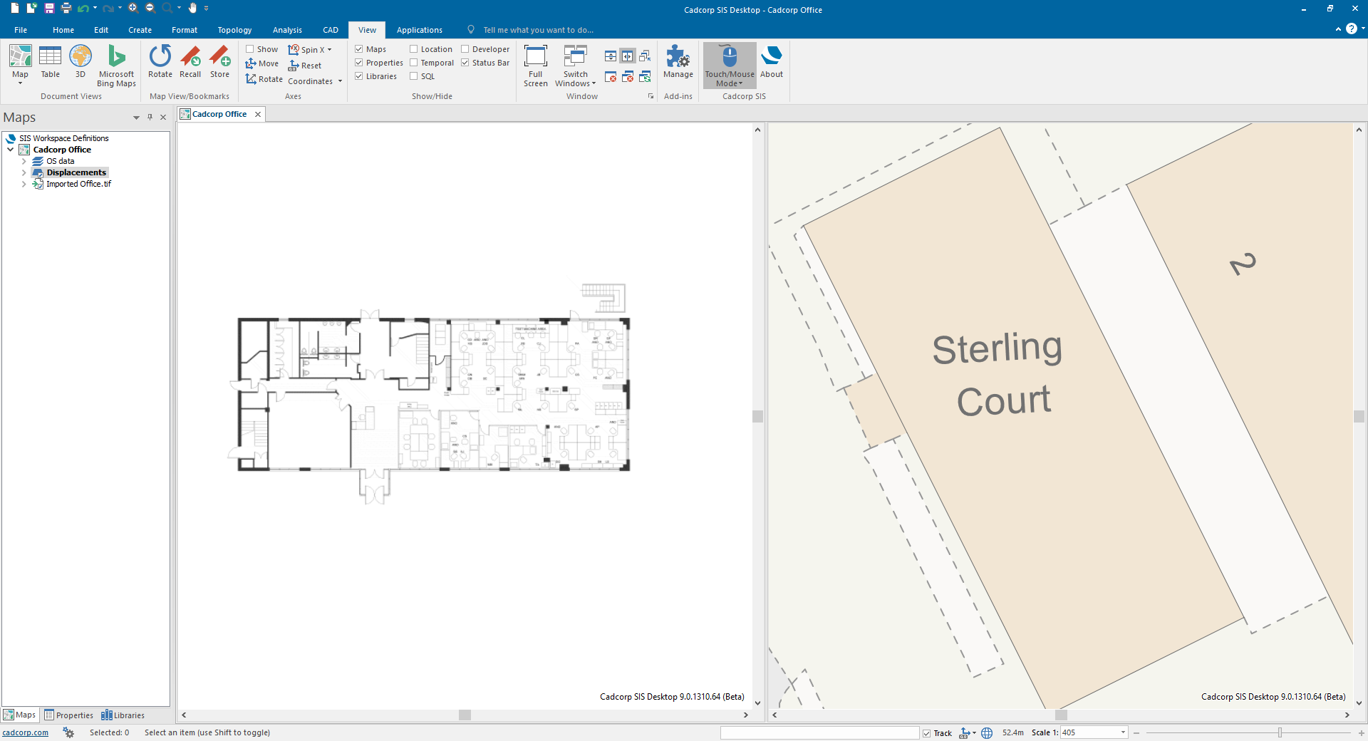This screenshot has width=1368, height=741.
Task: Open the 3D document view
Action: tap(81, 61)
